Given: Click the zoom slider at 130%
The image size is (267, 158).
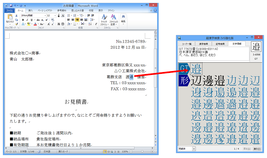Looking at the screenshot, I should [142, 152].
